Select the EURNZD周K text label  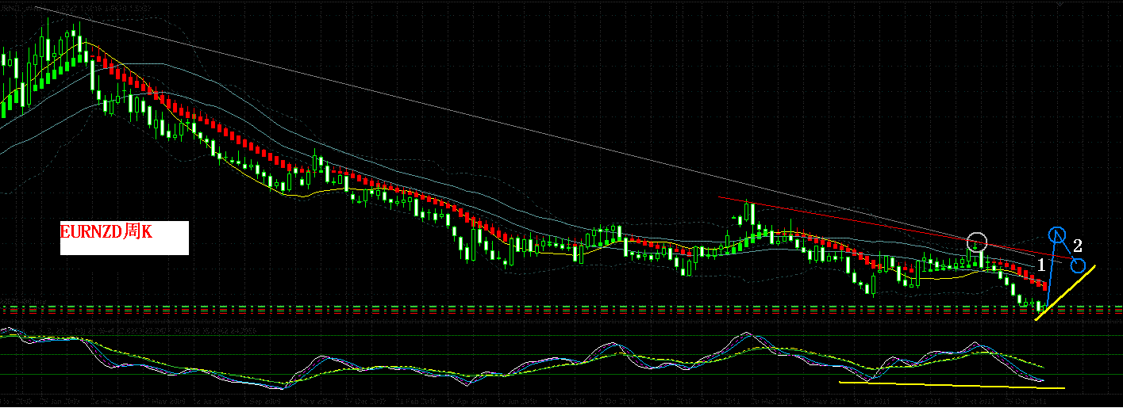pyautogui.click(x=106, y=232)
